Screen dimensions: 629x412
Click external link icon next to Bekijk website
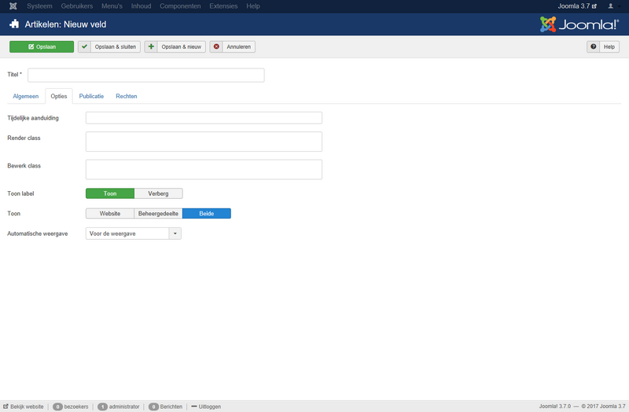click(6, 406)
